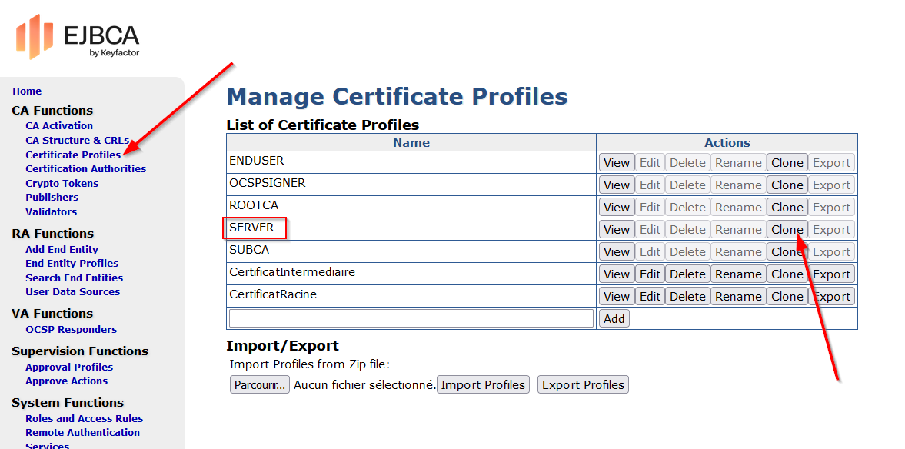Go to CA Activation page
Image resolution: width=905 pixels, height=449 pixels.
59,126
